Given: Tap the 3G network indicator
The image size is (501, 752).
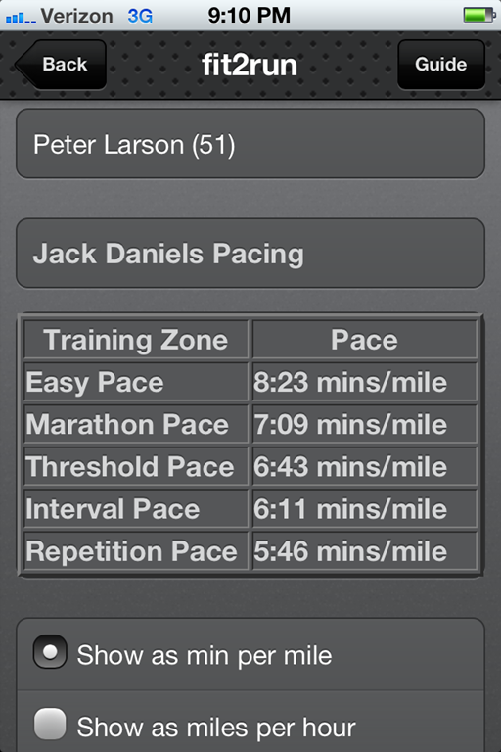Looking at the screenshot, I should tap(140, 16).
